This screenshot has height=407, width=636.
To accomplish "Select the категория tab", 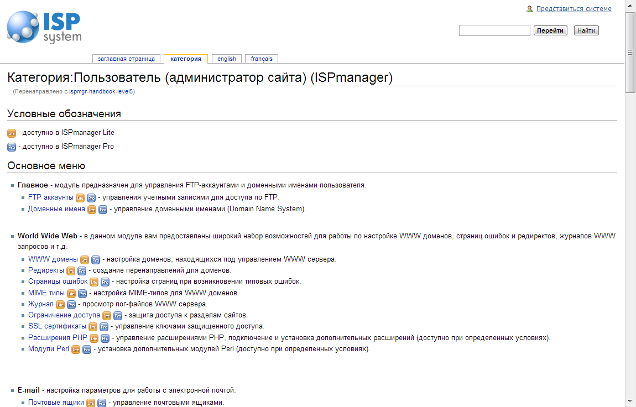I will point(185,59).
